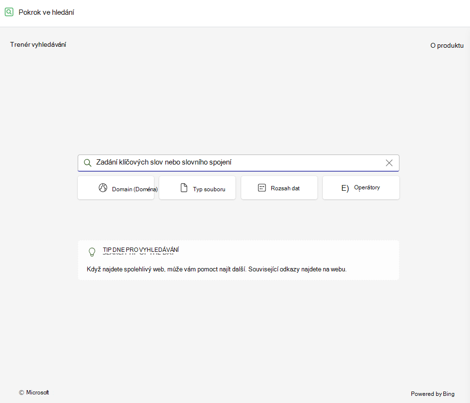
Task: Open the Rozsah dat filter
Action: (x=279, y=188)
